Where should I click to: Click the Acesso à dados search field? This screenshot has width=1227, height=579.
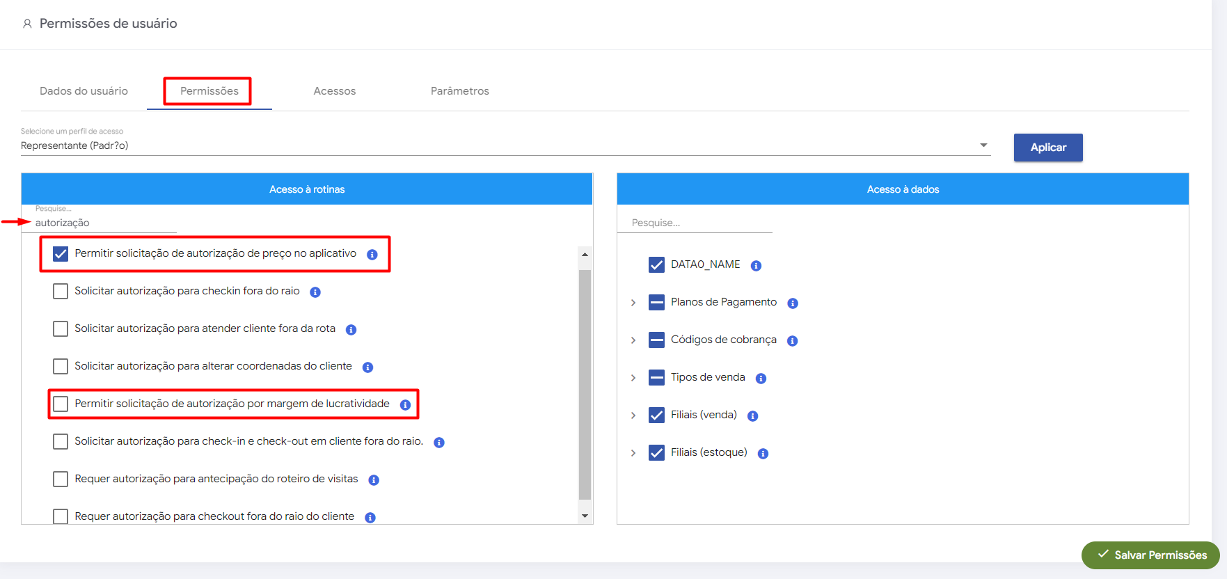(x=695, y=223)
